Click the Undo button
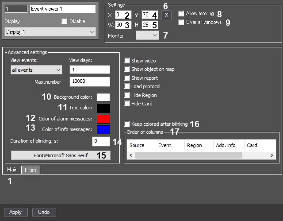Screen dimensions: 283x221 click(x=44, y=212)
